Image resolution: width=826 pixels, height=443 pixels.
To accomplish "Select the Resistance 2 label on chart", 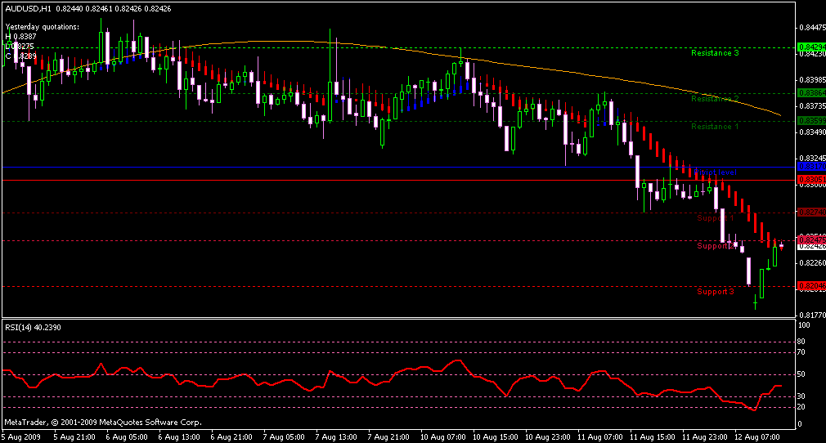I will click(715, 99).
